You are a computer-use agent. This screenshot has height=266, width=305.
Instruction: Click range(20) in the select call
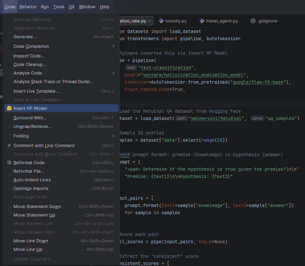click(213, 140)
